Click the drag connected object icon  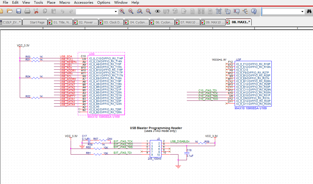[x=236, y=11]
